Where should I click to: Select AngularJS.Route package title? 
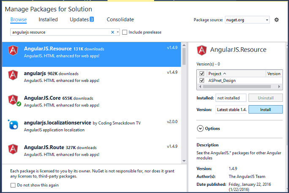[x=44, y=147]
